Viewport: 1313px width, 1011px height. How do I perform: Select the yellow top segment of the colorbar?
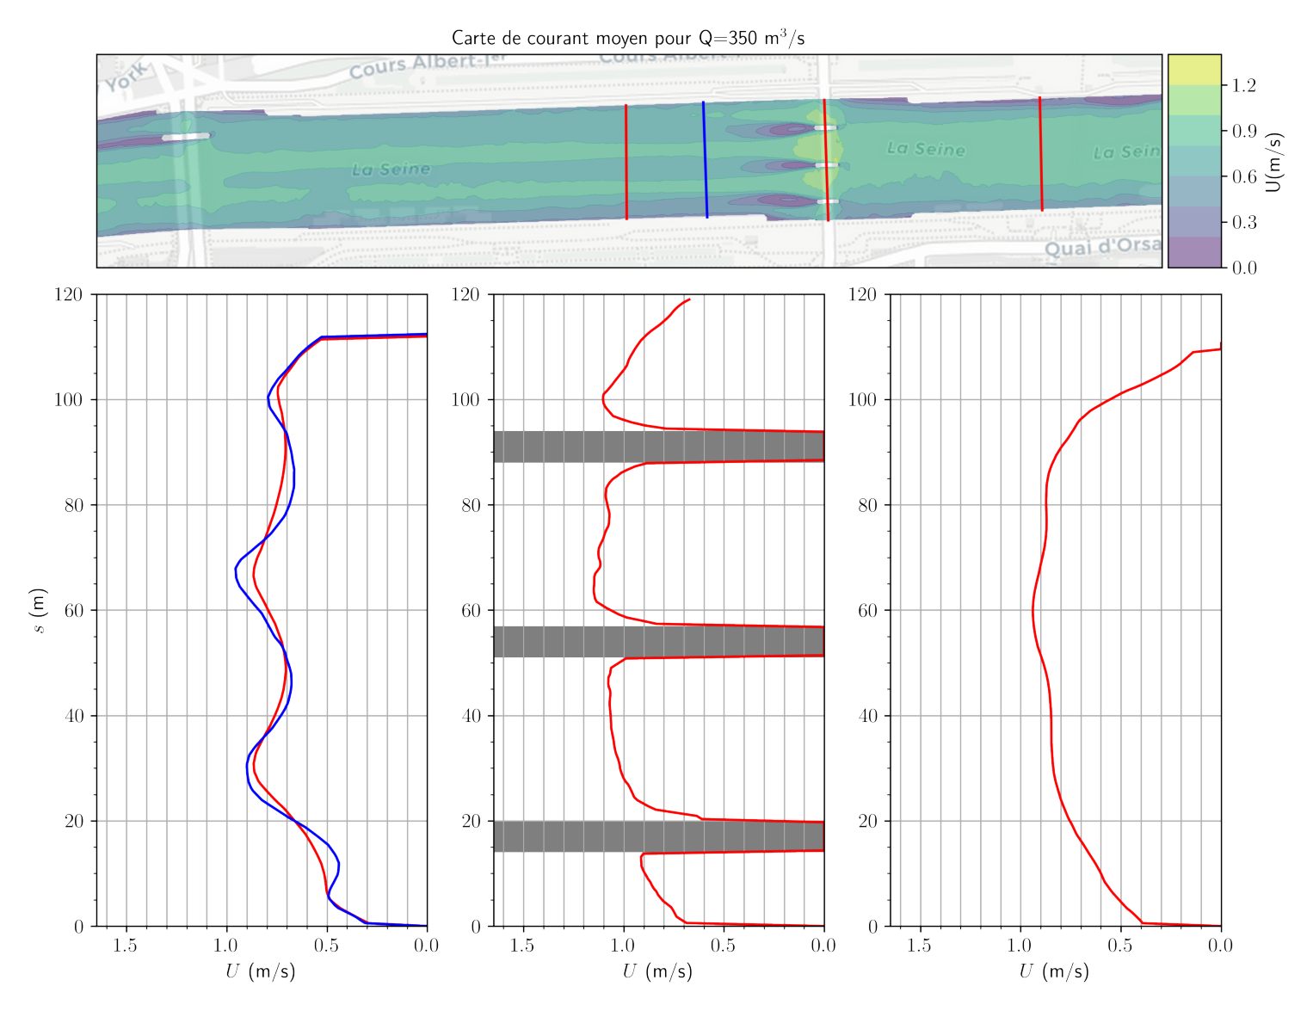point(1193,70)
